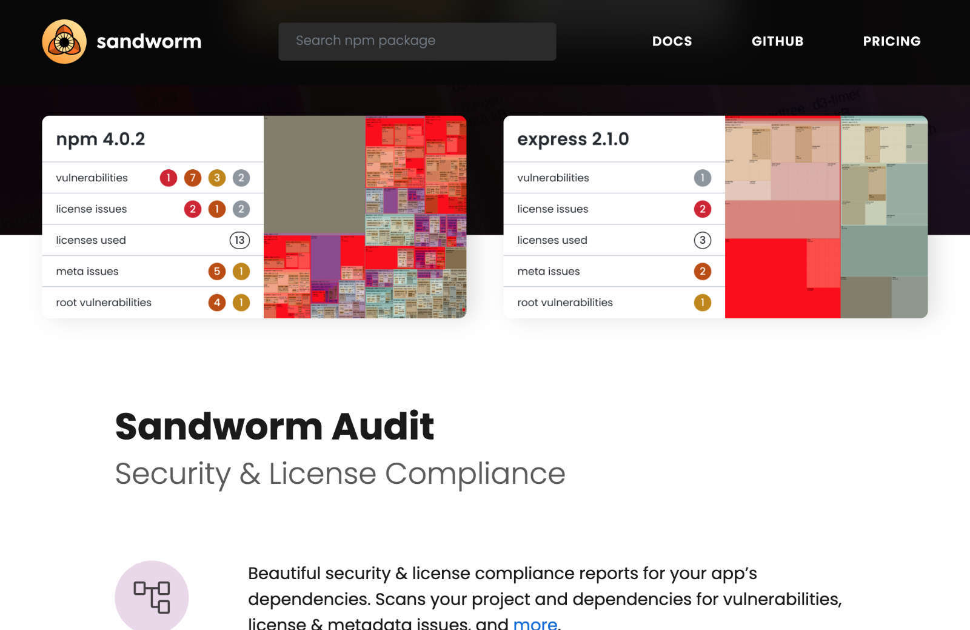Click npm red license issues badge 2

tap(193, 209)
